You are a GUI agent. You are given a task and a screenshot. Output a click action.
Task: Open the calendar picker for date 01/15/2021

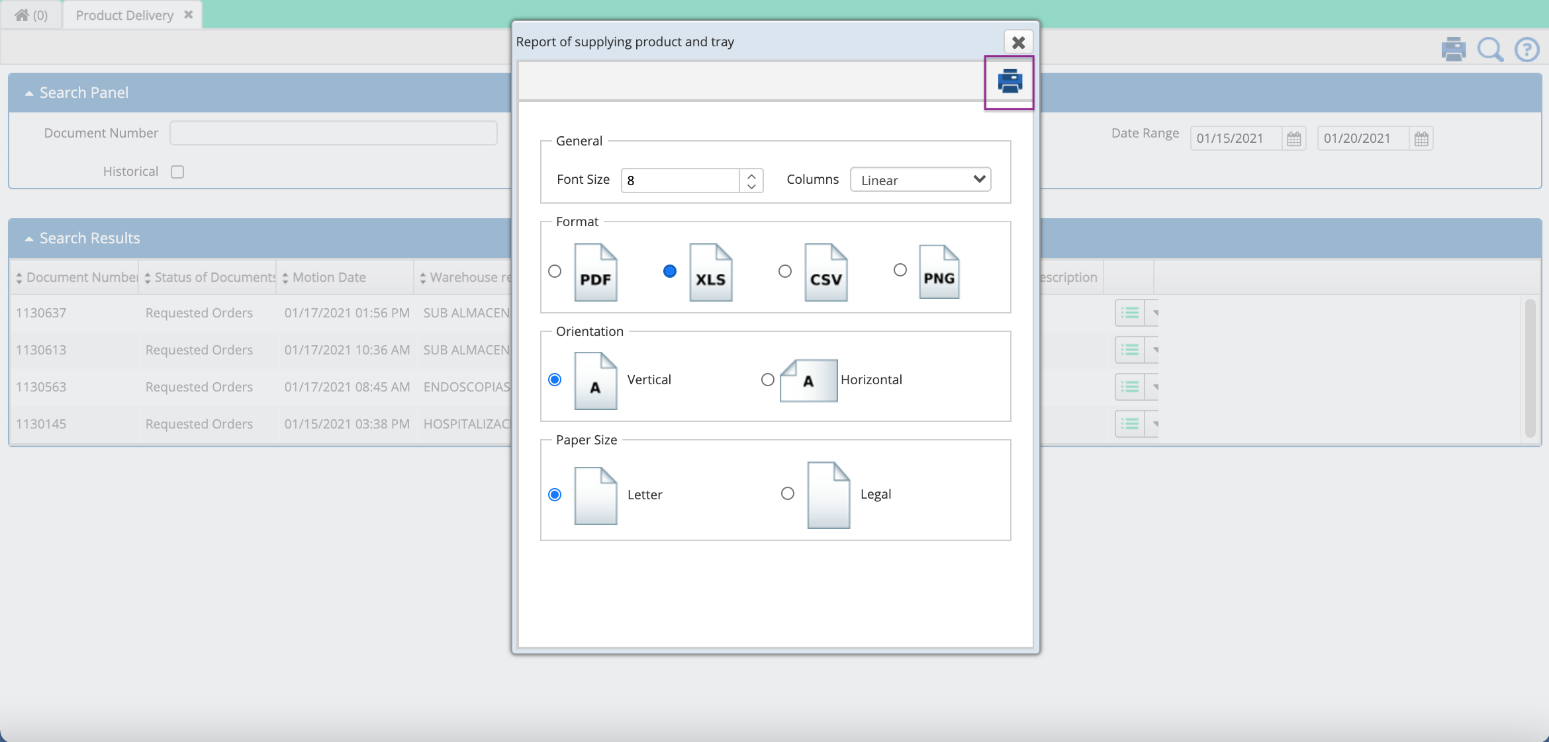[1294, 138]
